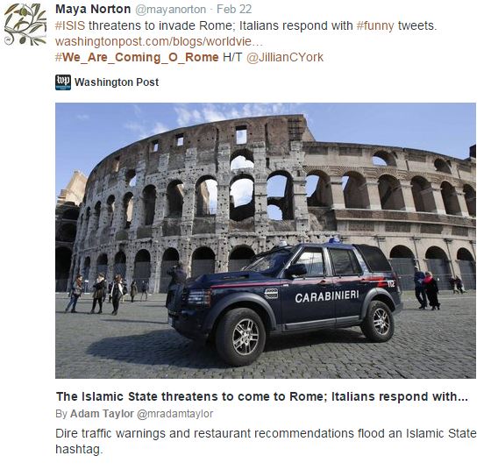Screen dimensions: 491x470
Task: Click the article summary about traffic warnings
Action: pyautogui.click(x=266, y=442)
